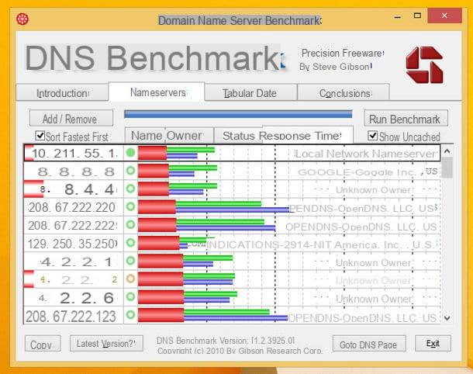This screenshot has height=374, width=473.
Task: Select the 8.8.4.4 nameserver address
Action: coord(78,189)
